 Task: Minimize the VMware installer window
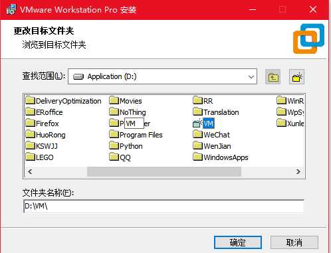click(x=253, y=9)
